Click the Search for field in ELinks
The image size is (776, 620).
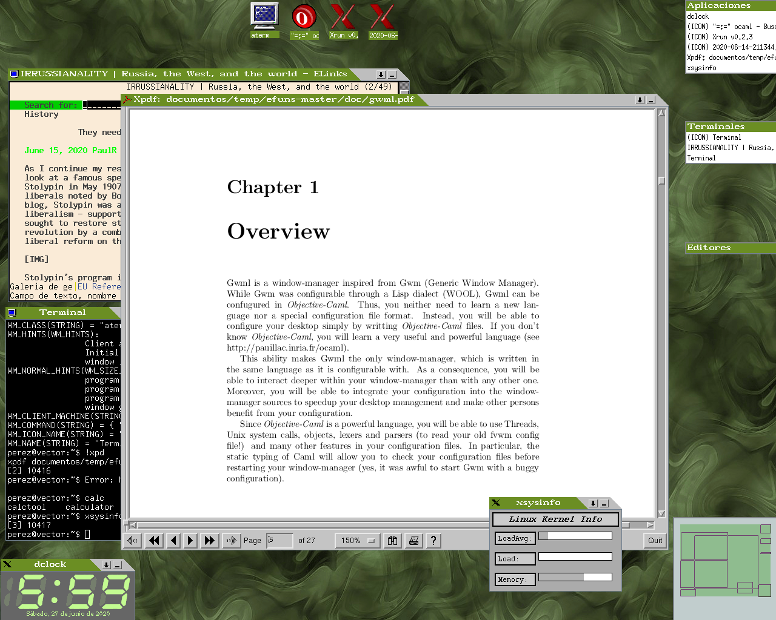pyautogui.click(x=102, y=105)
